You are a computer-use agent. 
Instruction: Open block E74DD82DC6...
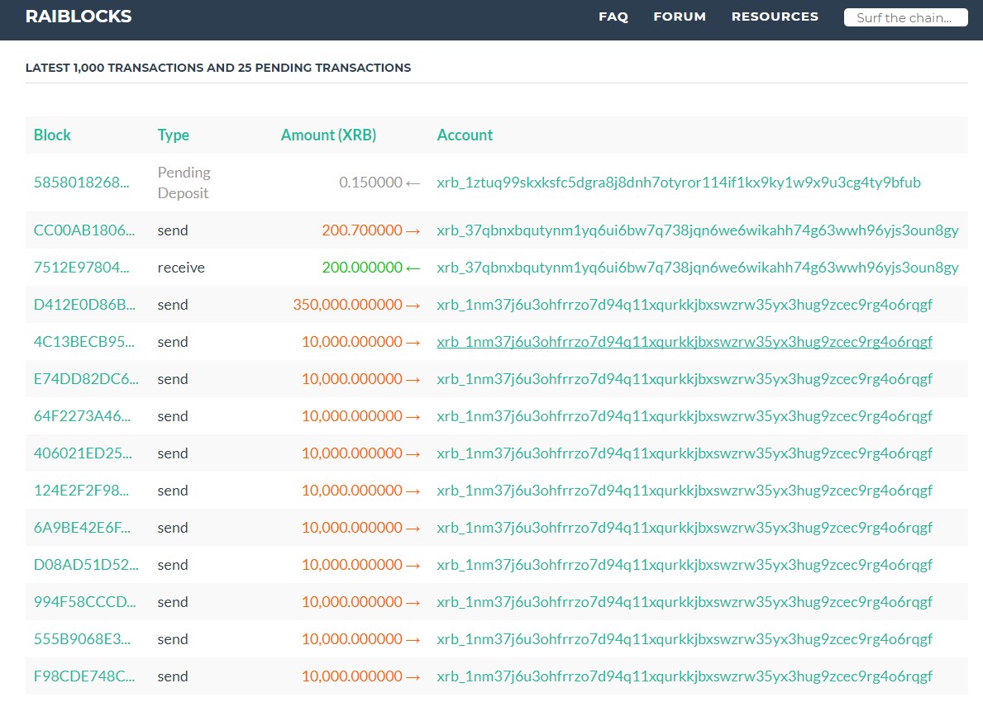pyautogui.click(x=86, y=379)
